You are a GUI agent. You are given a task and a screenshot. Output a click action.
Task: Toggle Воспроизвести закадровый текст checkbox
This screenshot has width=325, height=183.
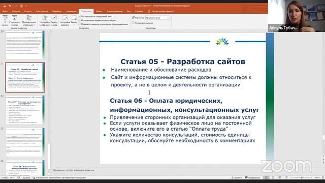80,16
